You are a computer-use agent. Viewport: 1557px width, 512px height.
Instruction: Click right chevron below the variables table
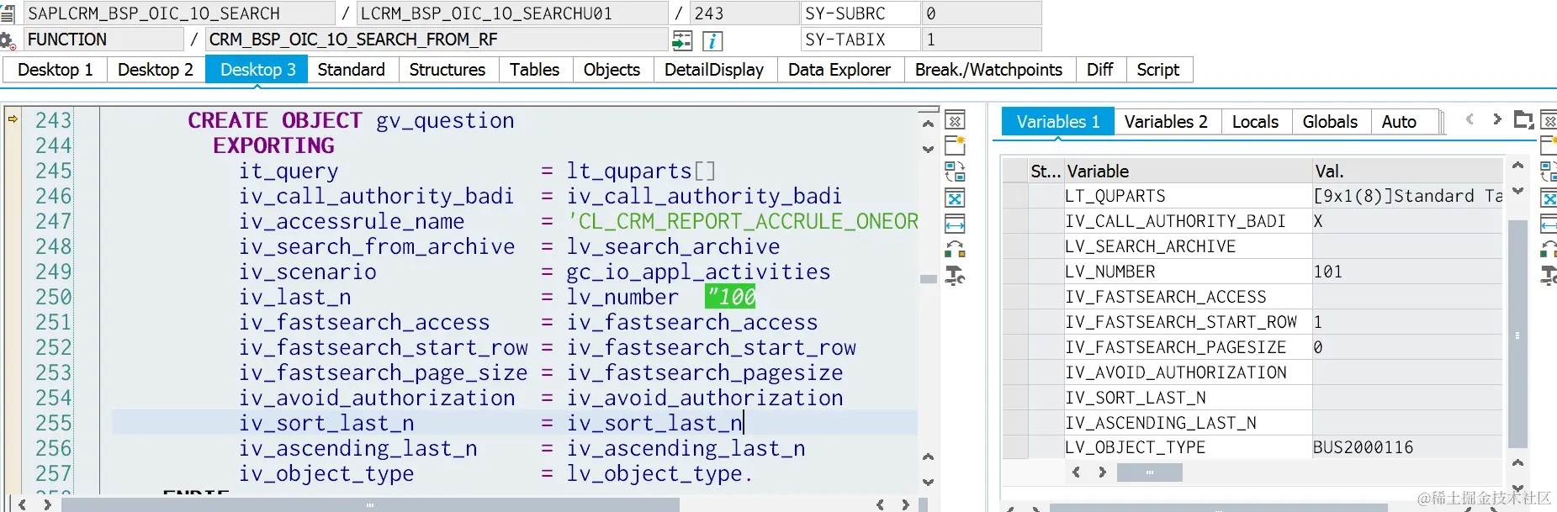coord(1102,472)
